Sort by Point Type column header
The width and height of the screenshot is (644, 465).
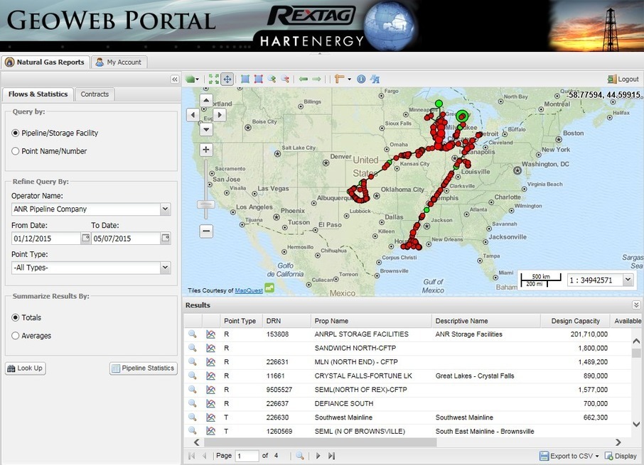[240, 321]
